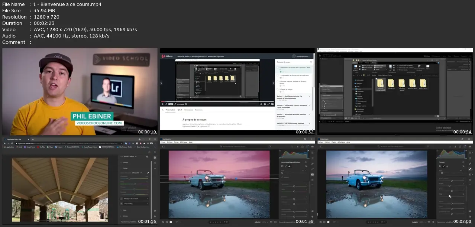Image resolution: width=475 pixels, height=227 pixels.
Task: Check lecture 8 Annoter, marquer, étiqueter et filtrer
Action: click(278, 82)
